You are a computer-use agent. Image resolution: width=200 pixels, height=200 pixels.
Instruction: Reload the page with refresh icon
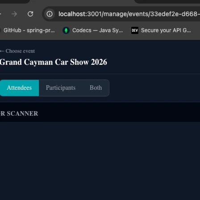point(30,14)
